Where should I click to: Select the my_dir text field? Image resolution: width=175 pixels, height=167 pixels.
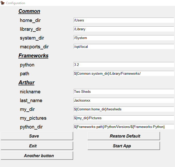coord(124,109)
